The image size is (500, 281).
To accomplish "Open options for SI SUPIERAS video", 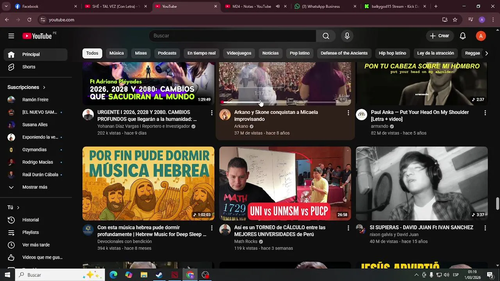I will point(485,228).
